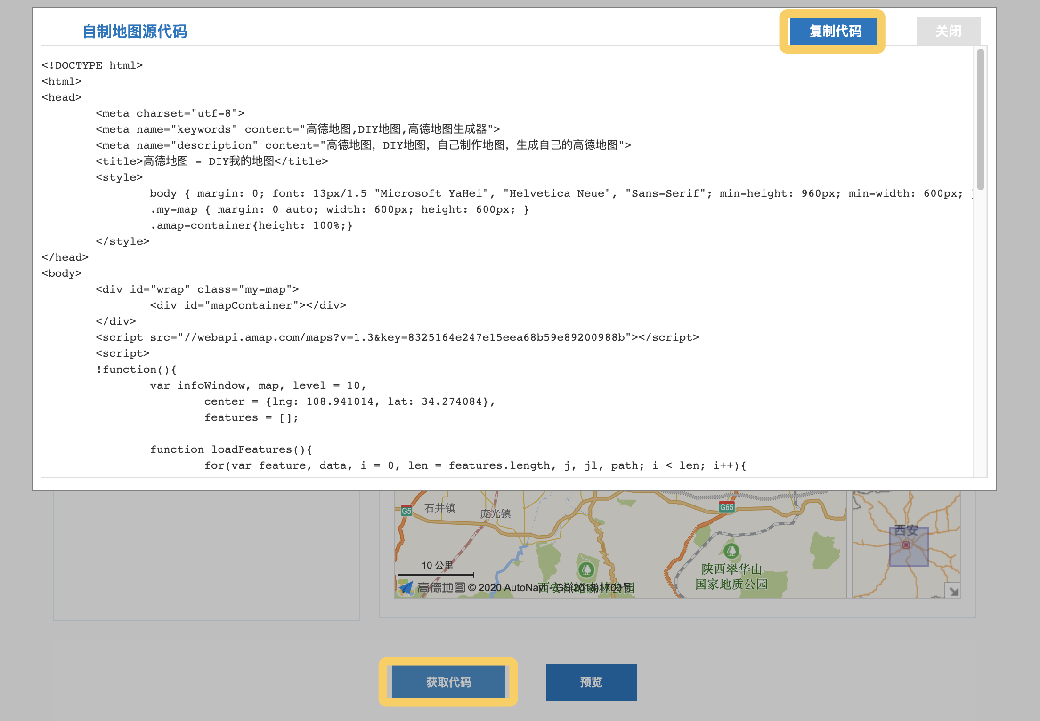1040x721 pixels.
Task: Click the 获取代码 get code button
Action: 448,682
